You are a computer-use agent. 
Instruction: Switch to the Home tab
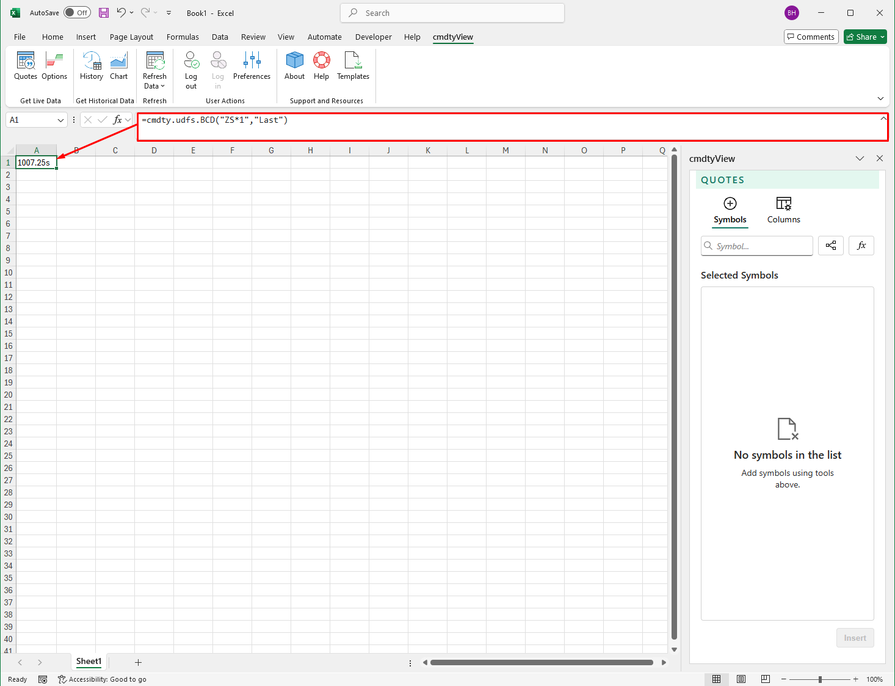click(53, 37)
